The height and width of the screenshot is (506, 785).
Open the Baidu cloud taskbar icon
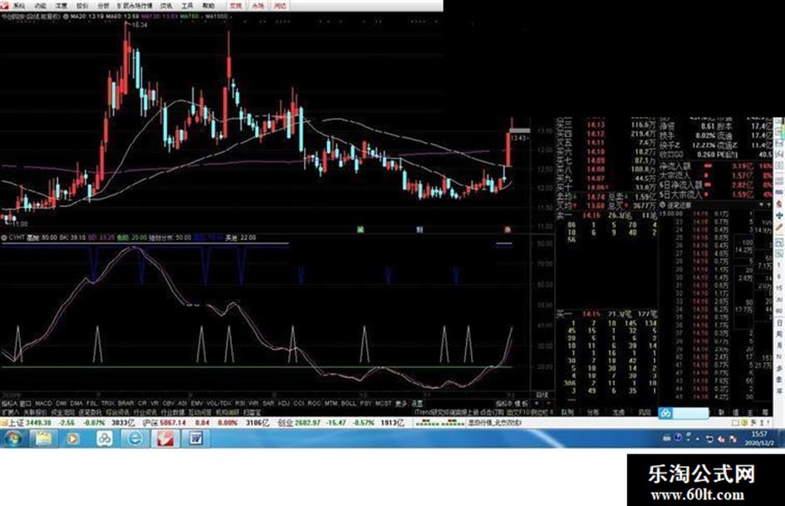pyautogui.click(x=104, y=439)
